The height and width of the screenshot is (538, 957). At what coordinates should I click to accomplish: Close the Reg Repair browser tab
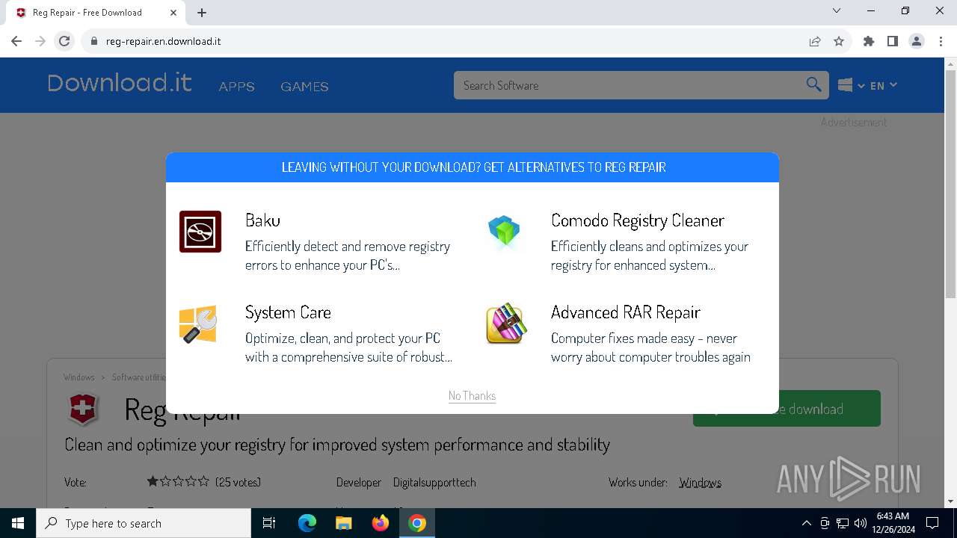(x=173, y=13)
